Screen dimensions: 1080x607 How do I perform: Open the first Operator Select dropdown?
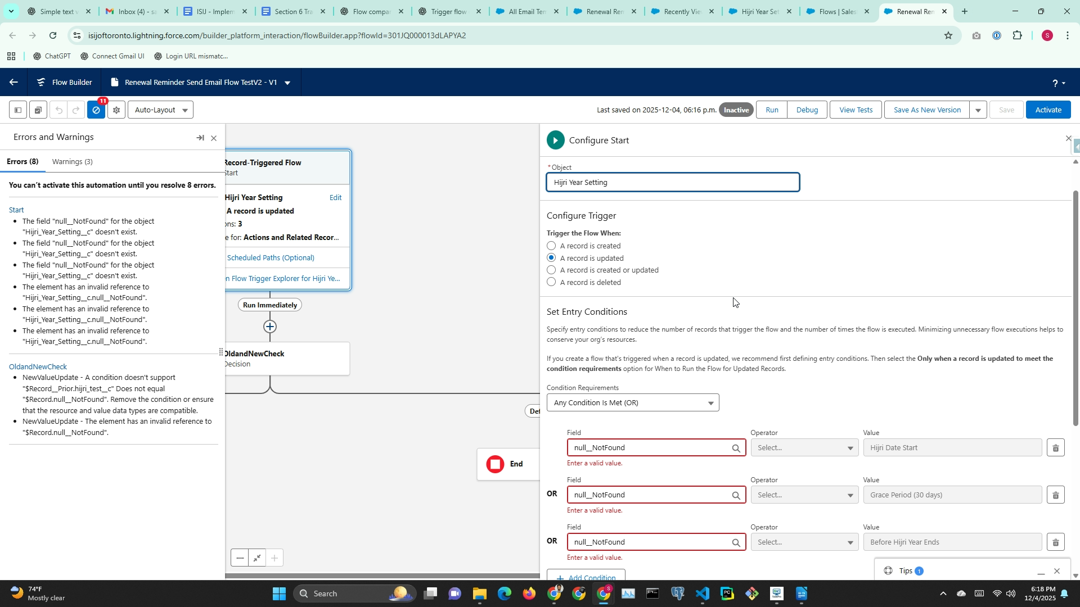(804, 448)
